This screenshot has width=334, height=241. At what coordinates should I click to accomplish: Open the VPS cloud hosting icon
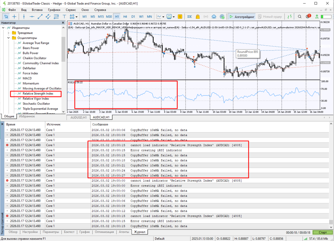pos(214,17)
